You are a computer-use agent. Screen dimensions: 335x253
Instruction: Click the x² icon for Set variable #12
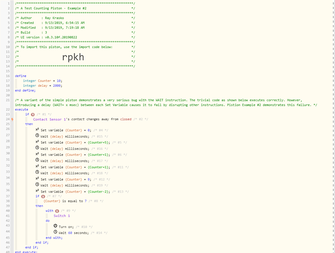[37, 178]
